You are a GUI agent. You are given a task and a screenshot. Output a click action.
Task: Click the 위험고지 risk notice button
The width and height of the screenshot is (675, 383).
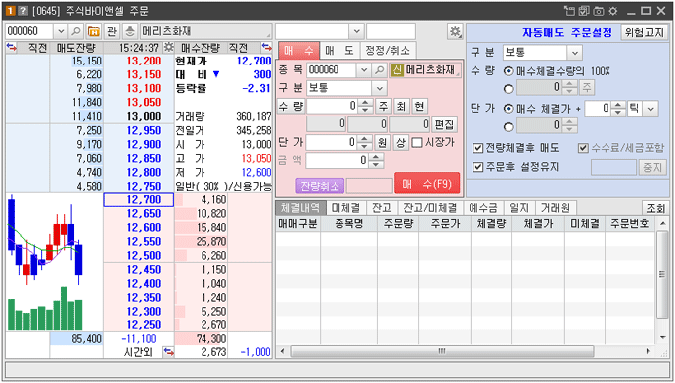(644, 32)
